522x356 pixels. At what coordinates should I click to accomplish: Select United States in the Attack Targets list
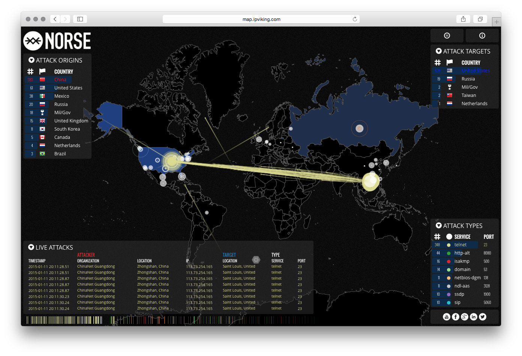[476, 70]
